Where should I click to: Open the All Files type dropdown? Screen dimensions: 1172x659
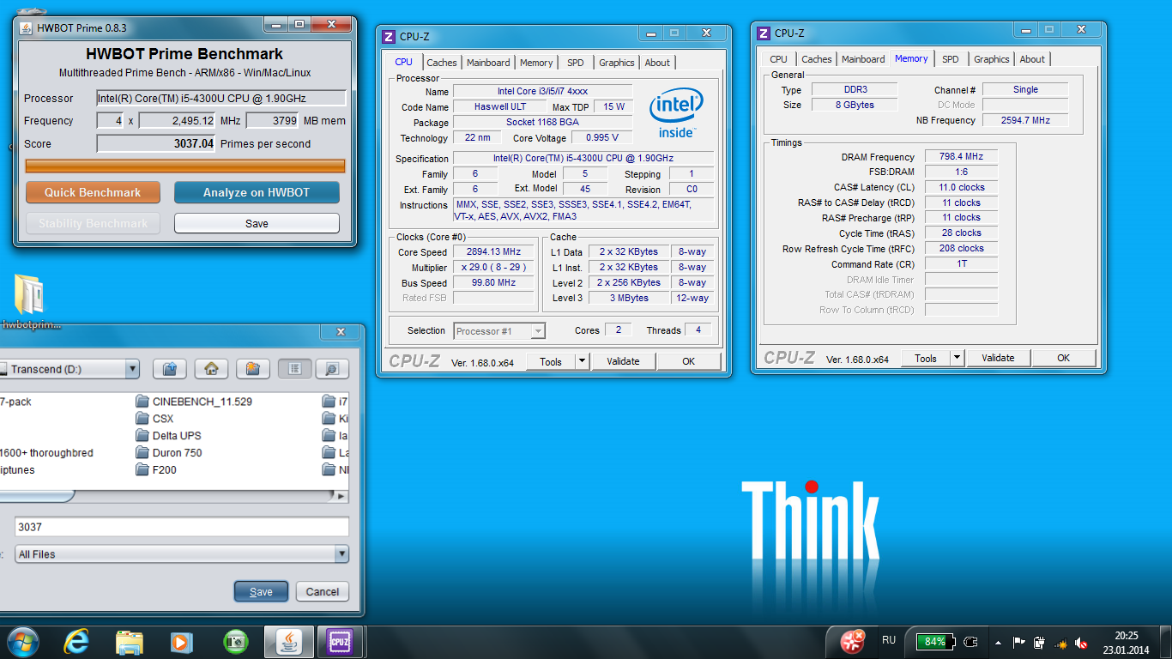[342, 554]
